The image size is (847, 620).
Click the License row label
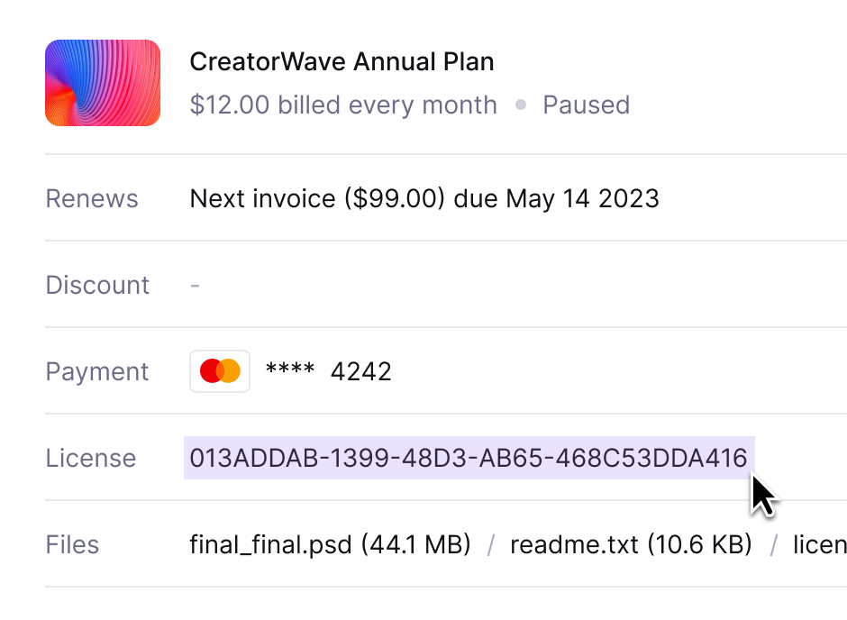(x=91, y=458)
